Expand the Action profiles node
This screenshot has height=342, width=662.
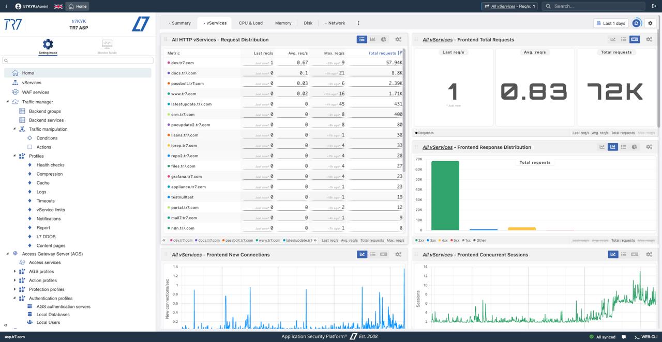[14, 281]
